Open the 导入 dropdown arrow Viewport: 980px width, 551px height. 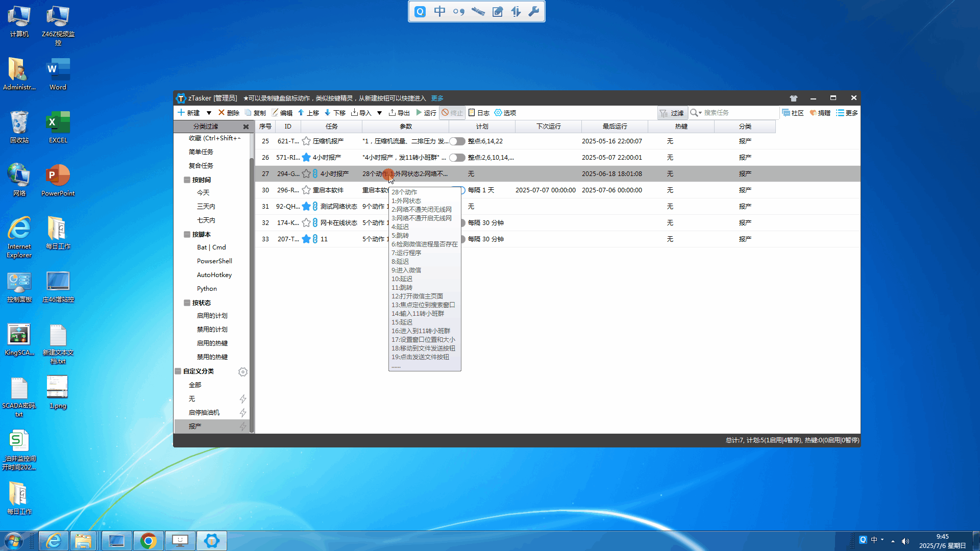379,113
